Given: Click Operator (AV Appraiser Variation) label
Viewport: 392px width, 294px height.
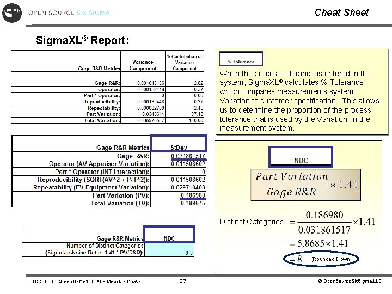Looking at the screenshot, I should coord(99,164).
